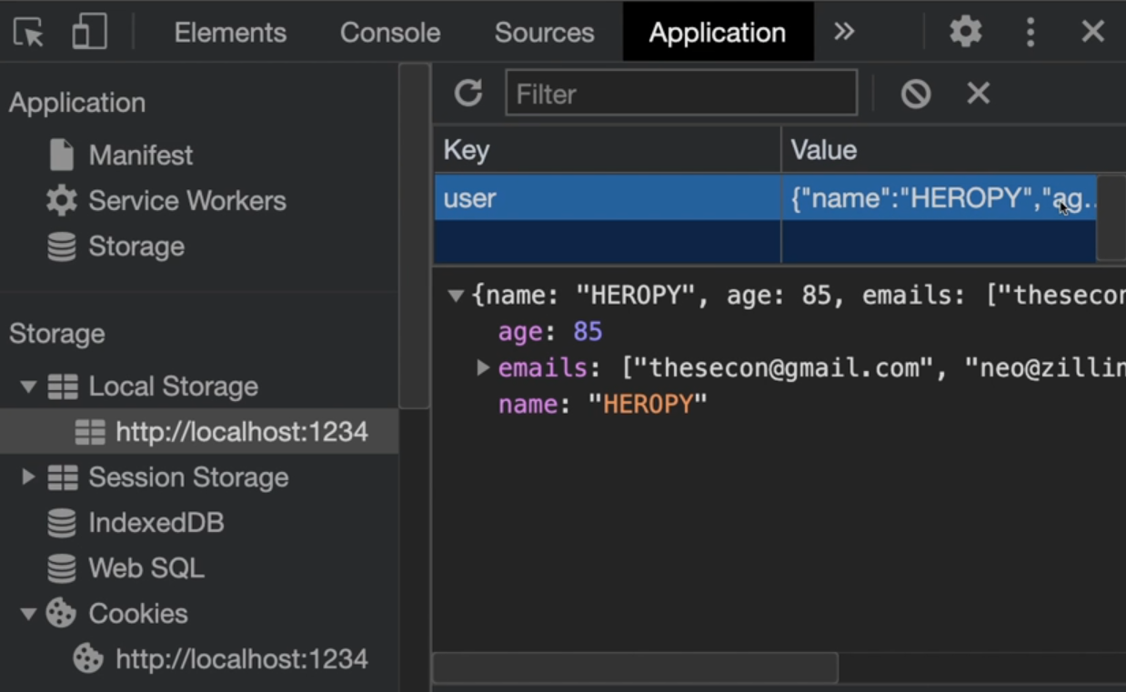The height and width of the screenshot is (692, 1126).
Task: Expand the Session Storage tree node
Action: click(28, 477)
